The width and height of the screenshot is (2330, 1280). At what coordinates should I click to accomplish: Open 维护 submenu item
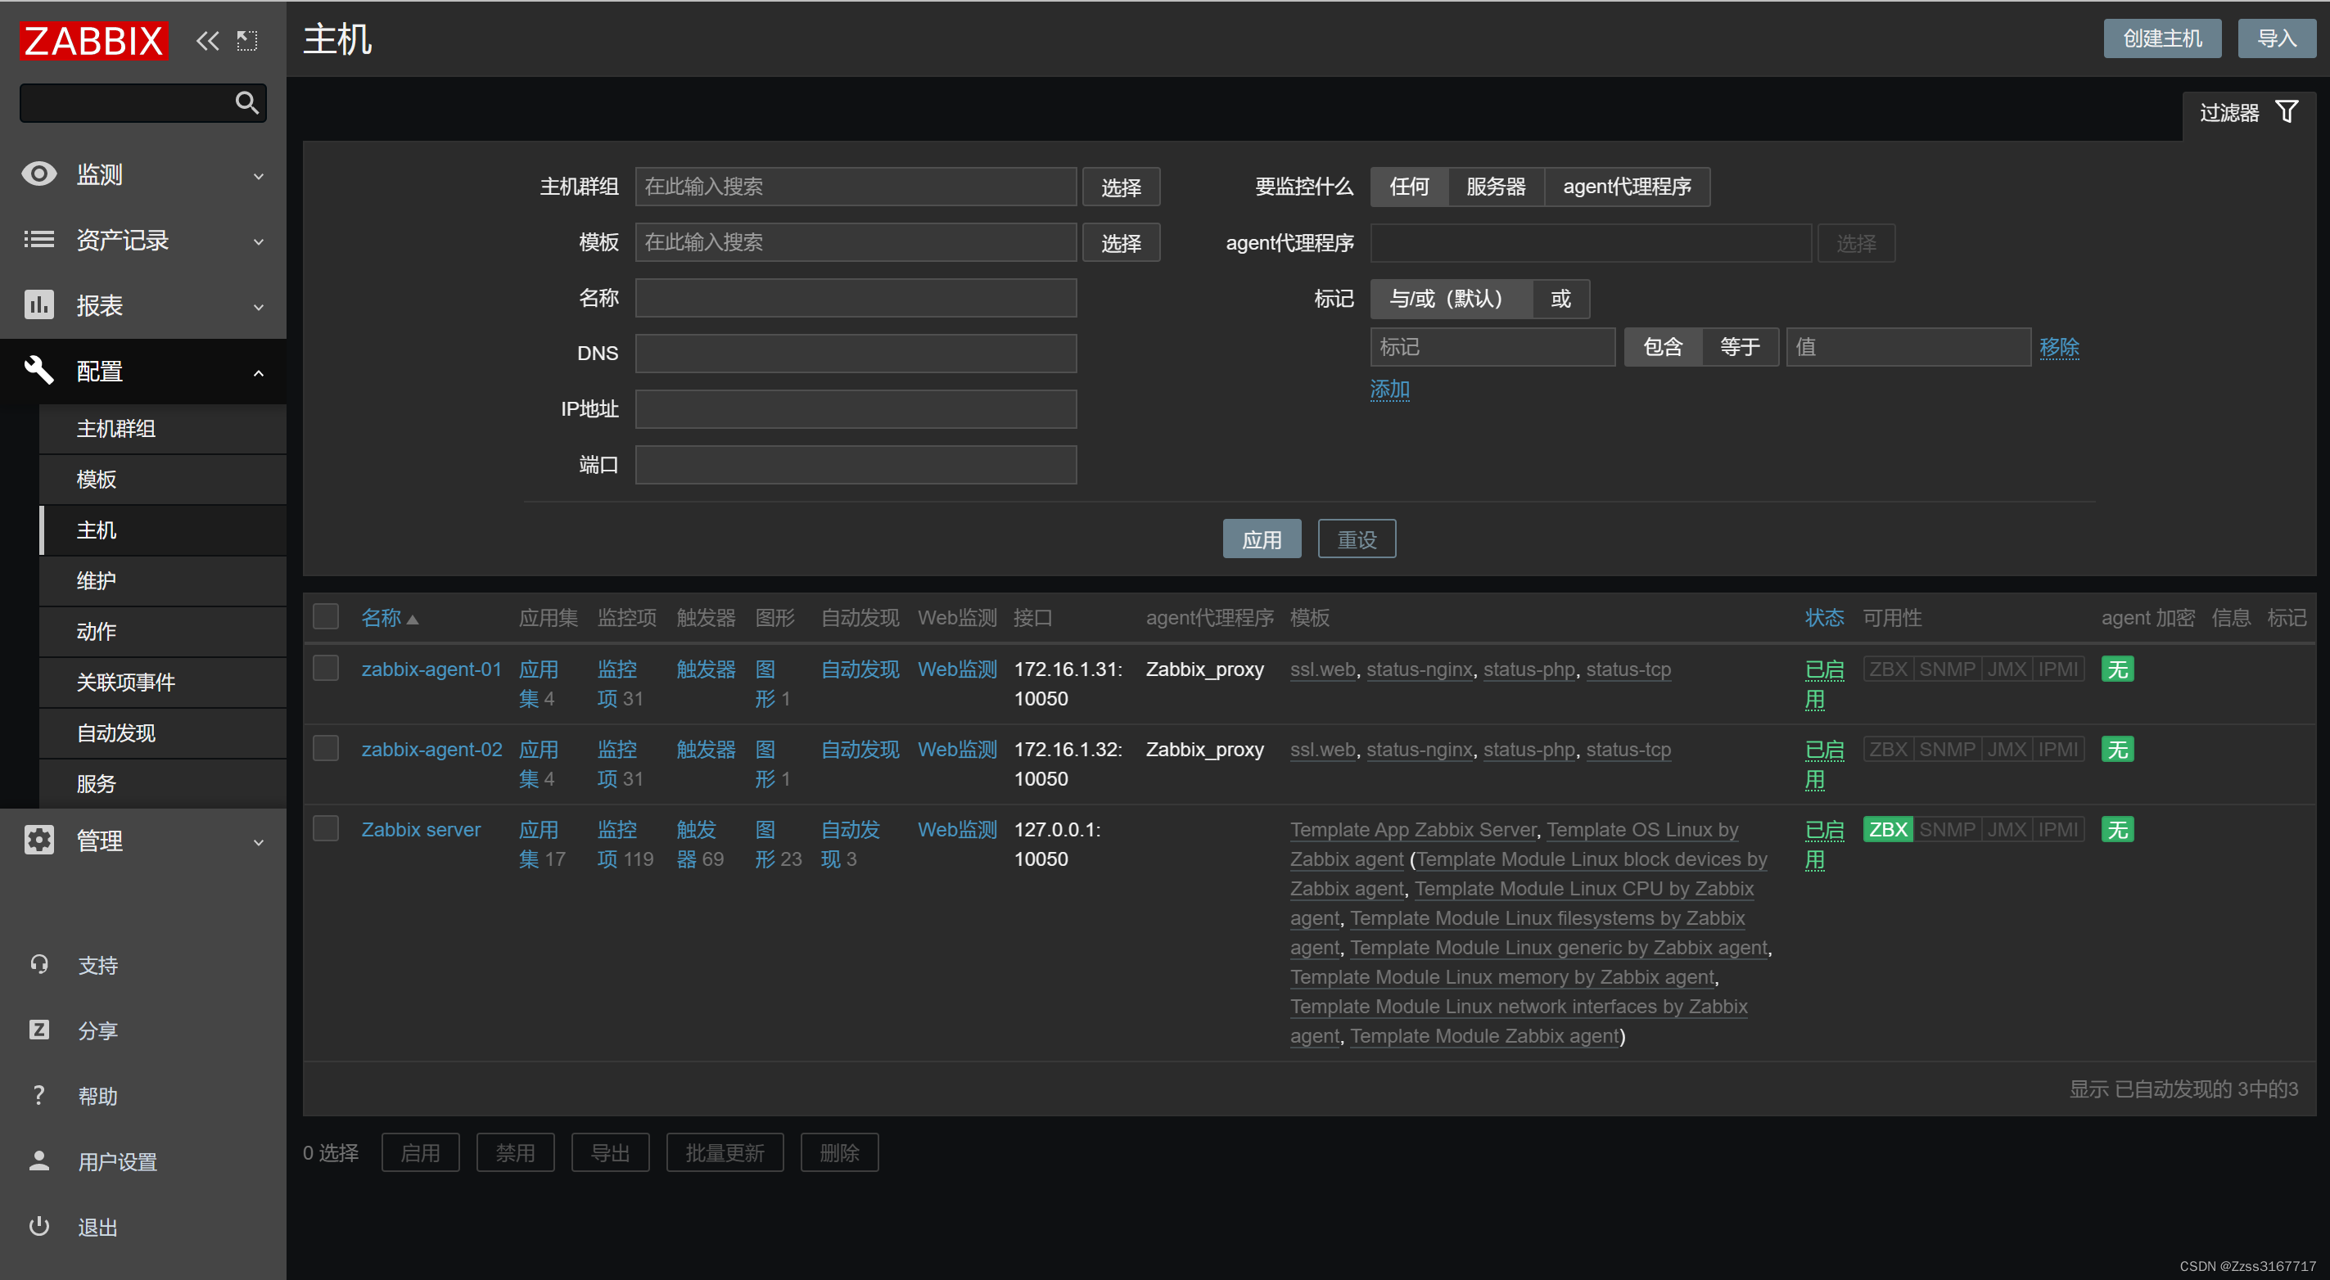164,580
